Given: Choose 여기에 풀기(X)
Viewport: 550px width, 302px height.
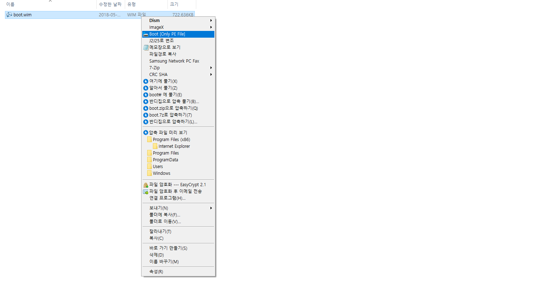Looking at the screenshot, I should (178, 81).
